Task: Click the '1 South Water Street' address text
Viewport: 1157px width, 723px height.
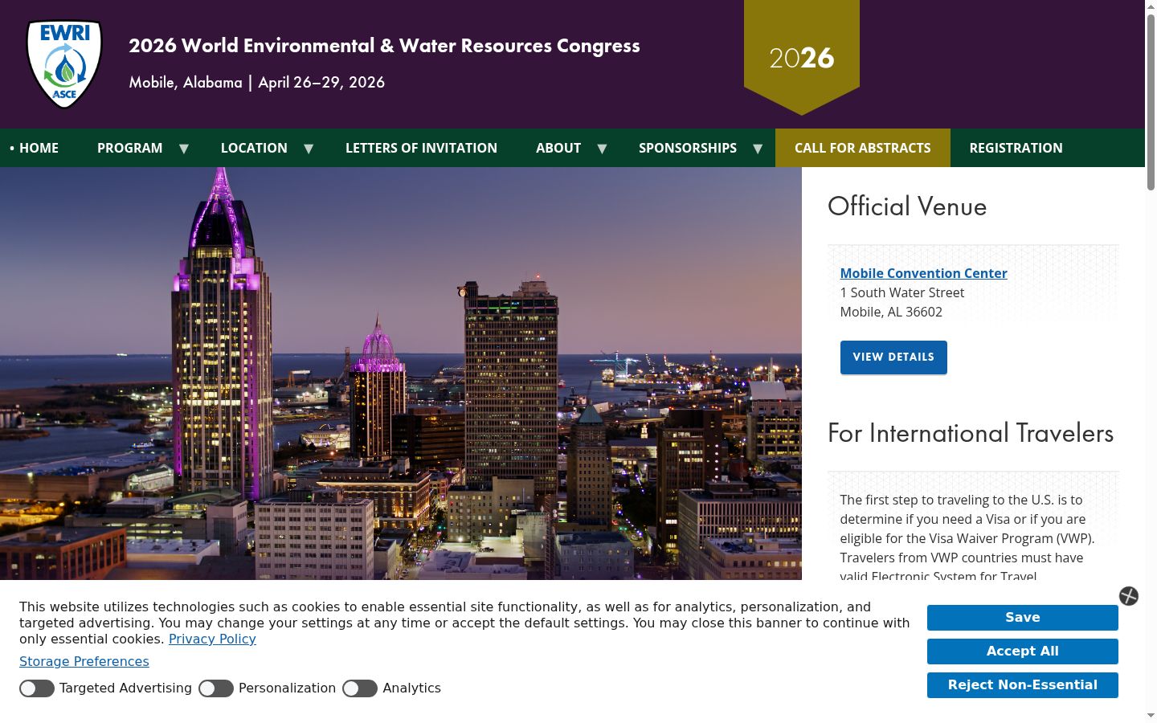Action: click(x=902, y=292)
